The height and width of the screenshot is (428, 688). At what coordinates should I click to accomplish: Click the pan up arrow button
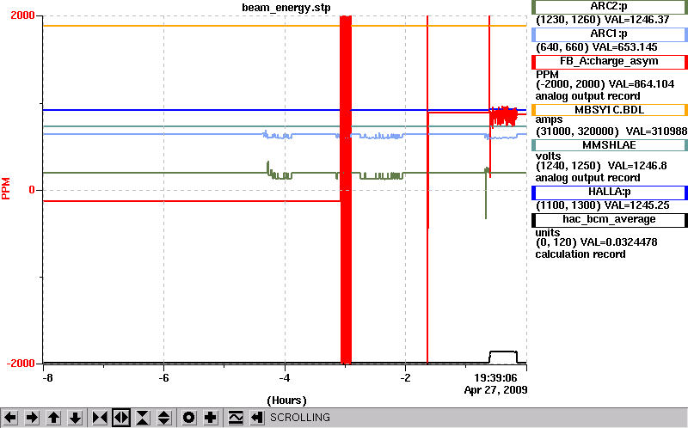tap(53, 418)
